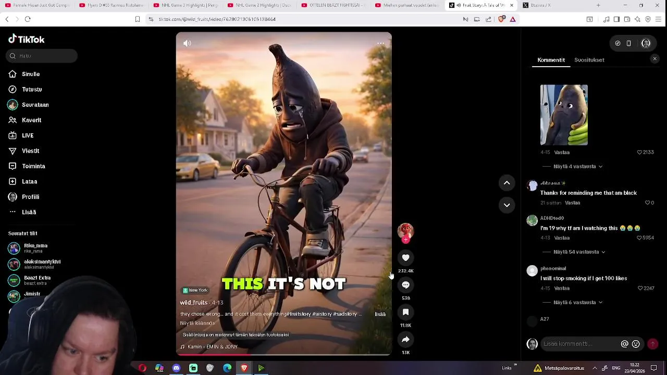Switch to the Kommentit tab
667x375 pixels.
(551, 60)
